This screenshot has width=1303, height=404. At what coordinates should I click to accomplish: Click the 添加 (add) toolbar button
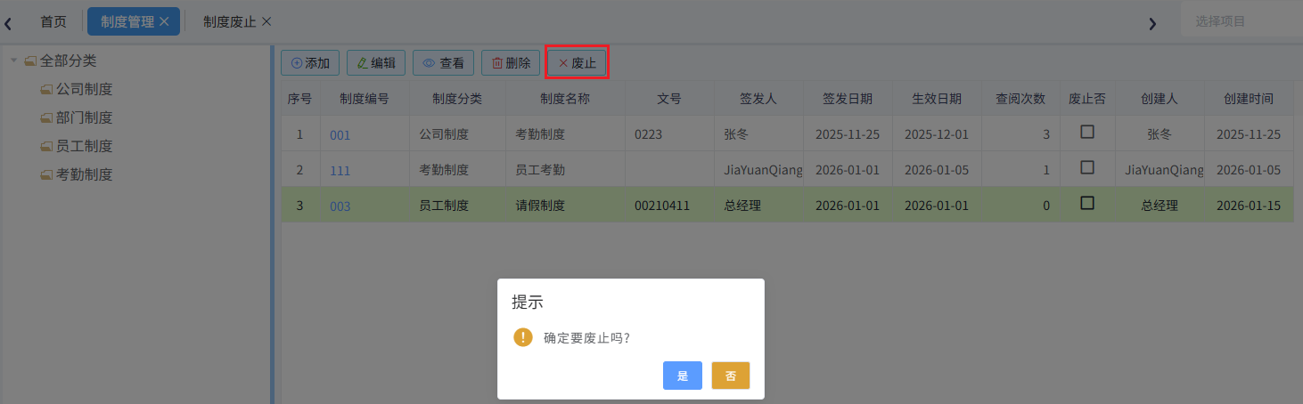[x=309, y=63]
